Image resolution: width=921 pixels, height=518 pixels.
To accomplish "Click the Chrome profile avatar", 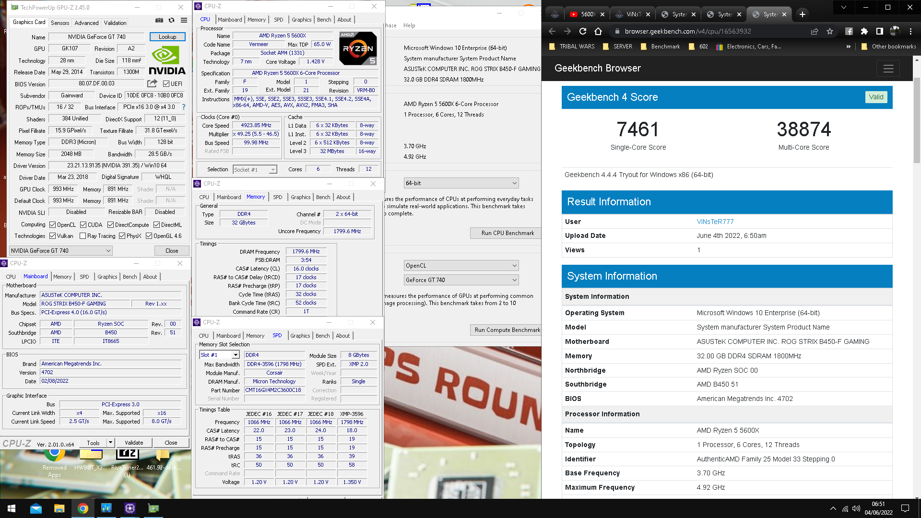I will [895, 31].
